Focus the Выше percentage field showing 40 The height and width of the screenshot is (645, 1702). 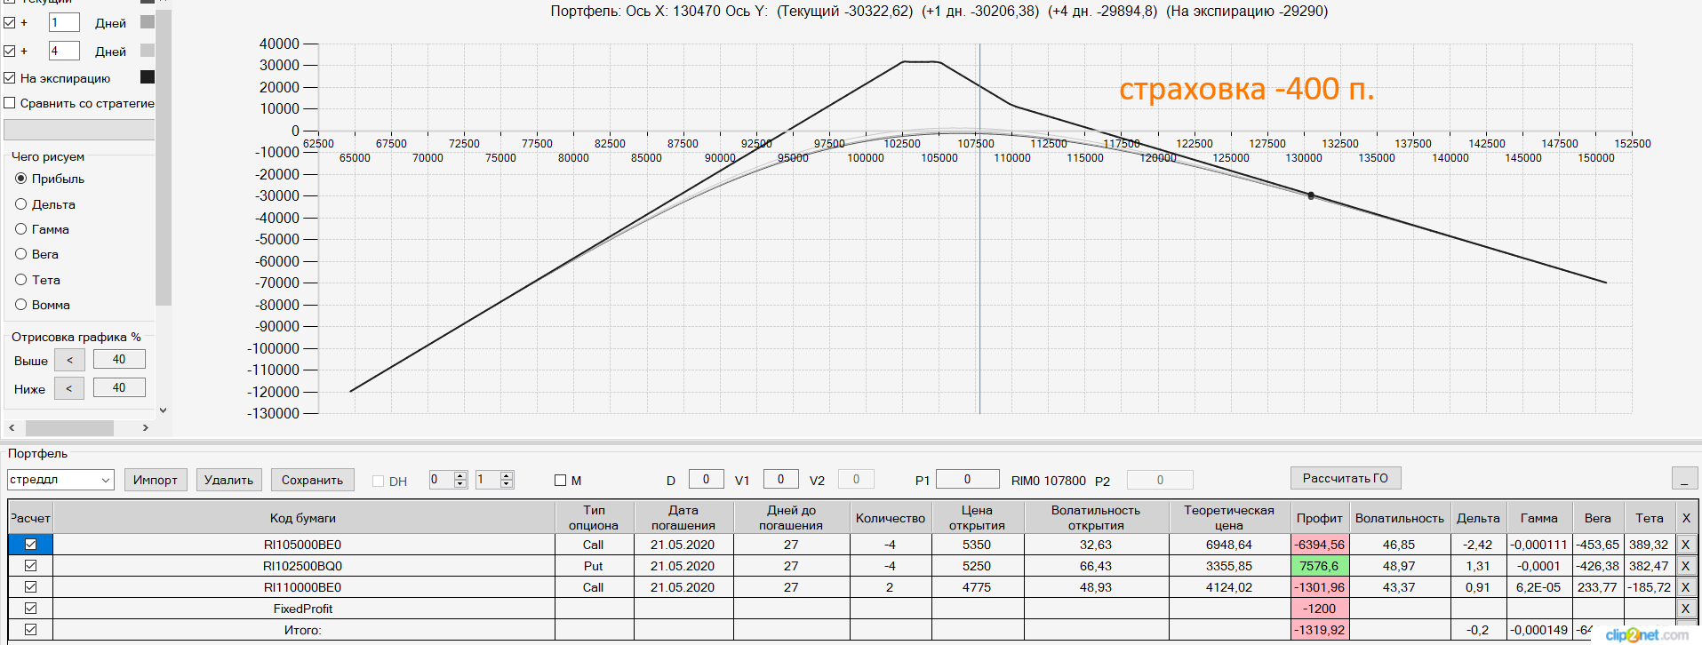119,360
